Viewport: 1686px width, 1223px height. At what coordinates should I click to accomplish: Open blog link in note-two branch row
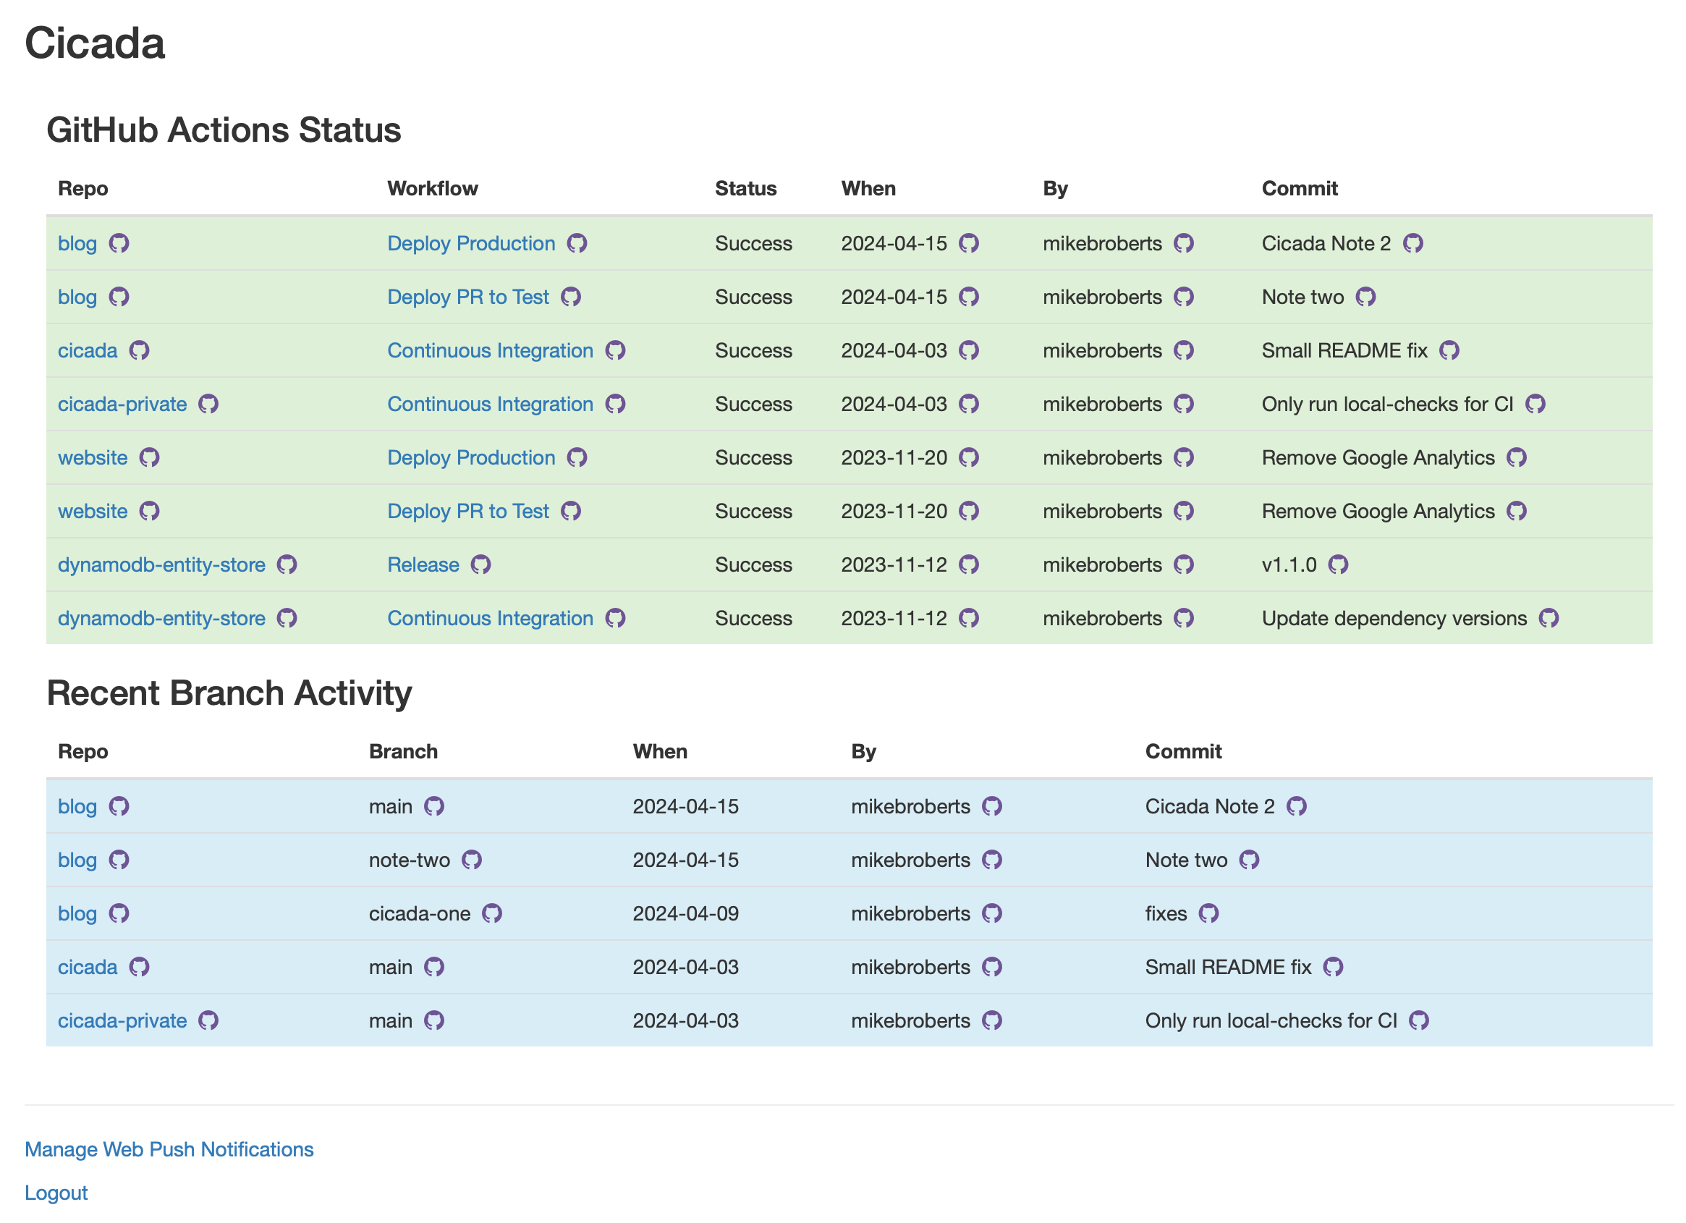[x=77, y=860]
